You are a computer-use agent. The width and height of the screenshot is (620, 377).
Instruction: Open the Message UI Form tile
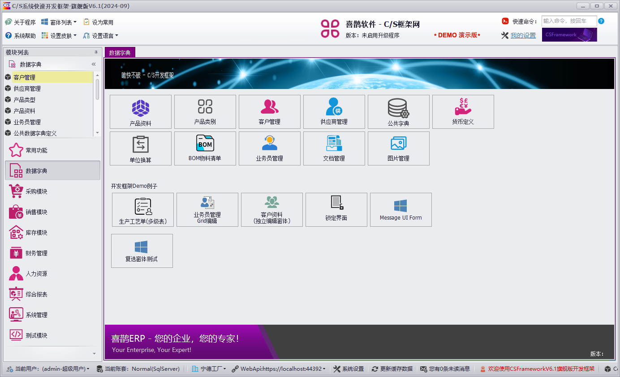[401, 210]
